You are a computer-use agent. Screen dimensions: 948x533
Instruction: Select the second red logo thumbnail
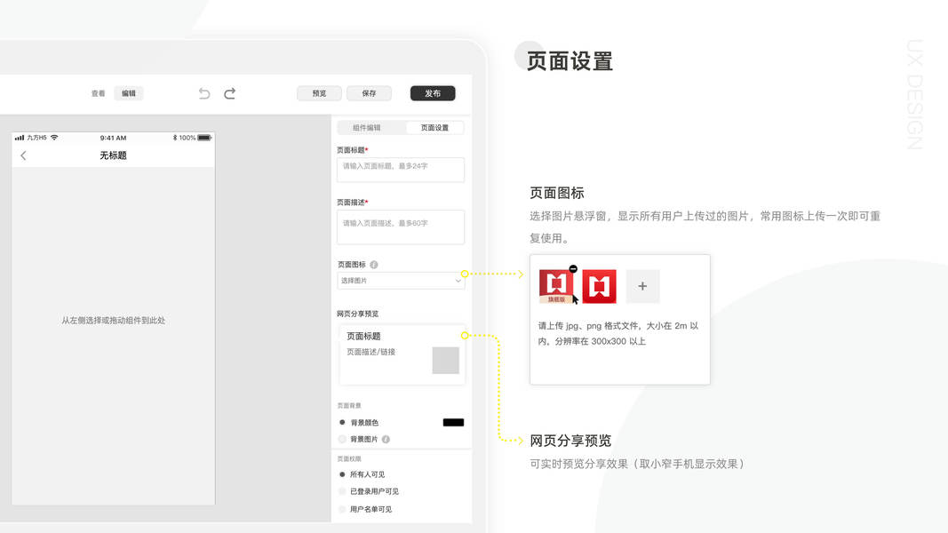pyautogui.click(x=599, y=286)
